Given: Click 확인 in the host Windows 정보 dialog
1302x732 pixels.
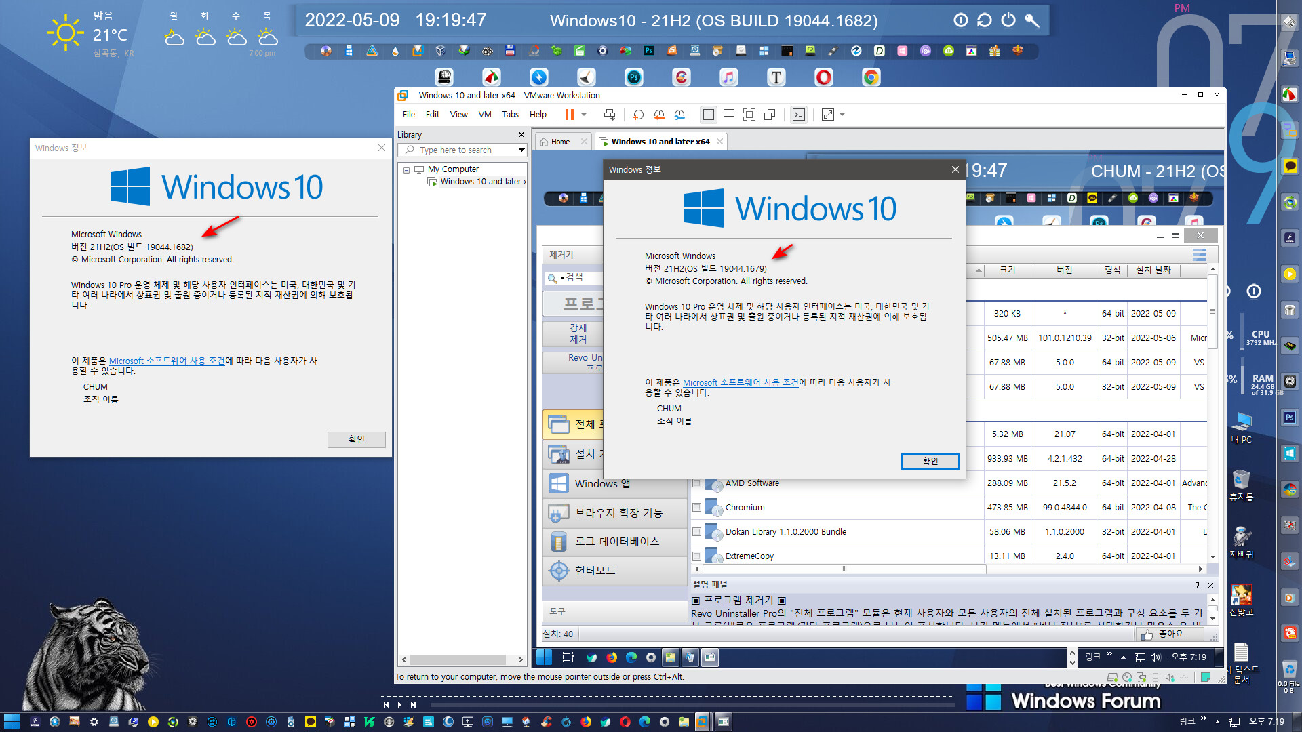Looking at the screenshot, I should coord(357,440).
